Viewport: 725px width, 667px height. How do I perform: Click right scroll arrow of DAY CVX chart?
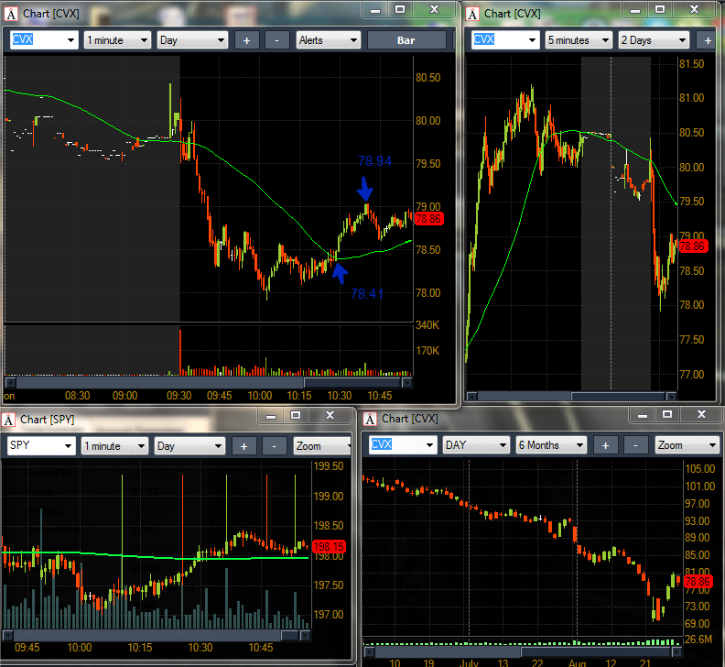click(676, 651)
